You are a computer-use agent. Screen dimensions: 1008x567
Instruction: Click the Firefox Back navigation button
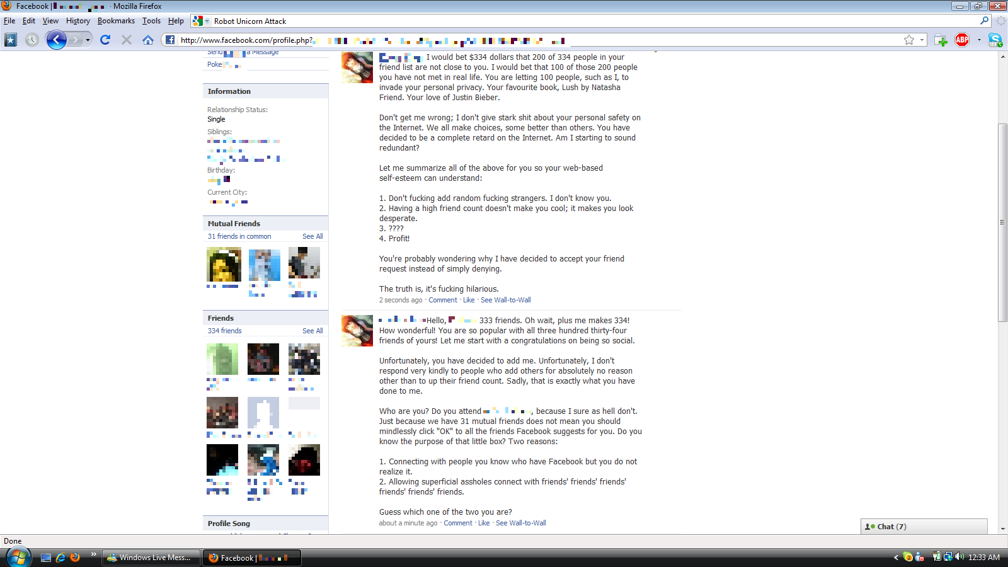(56, 40)
